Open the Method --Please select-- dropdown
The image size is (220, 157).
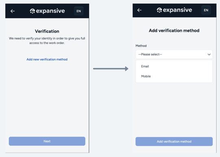click(174, 54)
